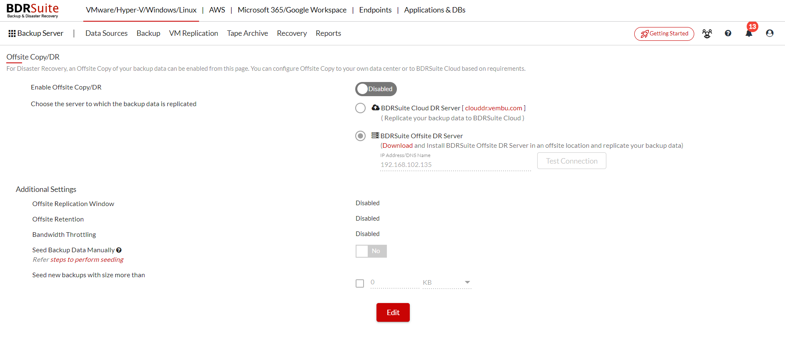
Task: Click the seed size number input field
Action: click(395, 283)
